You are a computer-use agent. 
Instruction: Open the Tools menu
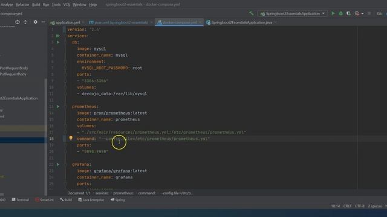[x=56, y=4]
